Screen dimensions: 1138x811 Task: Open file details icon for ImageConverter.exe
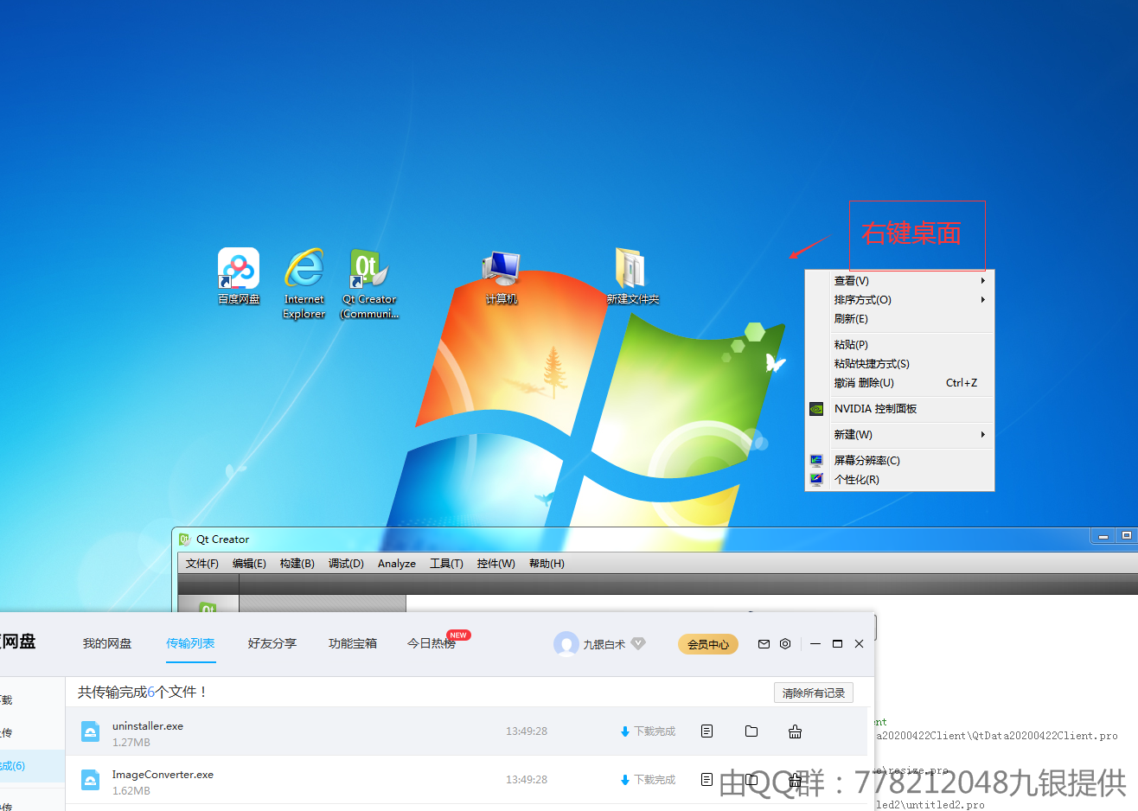(x=706, y=780)
